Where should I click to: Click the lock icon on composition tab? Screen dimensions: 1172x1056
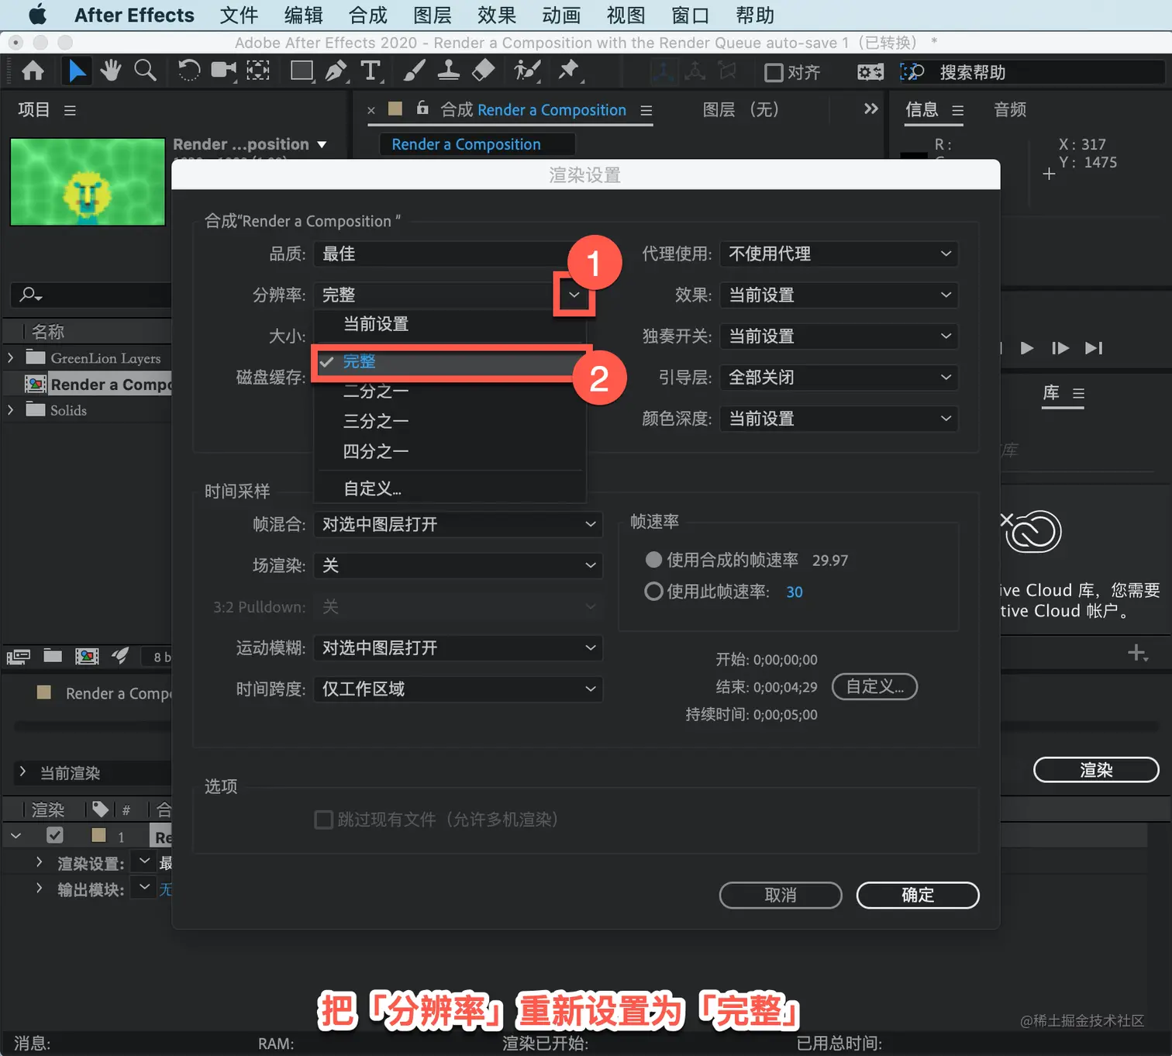(422, 108)
